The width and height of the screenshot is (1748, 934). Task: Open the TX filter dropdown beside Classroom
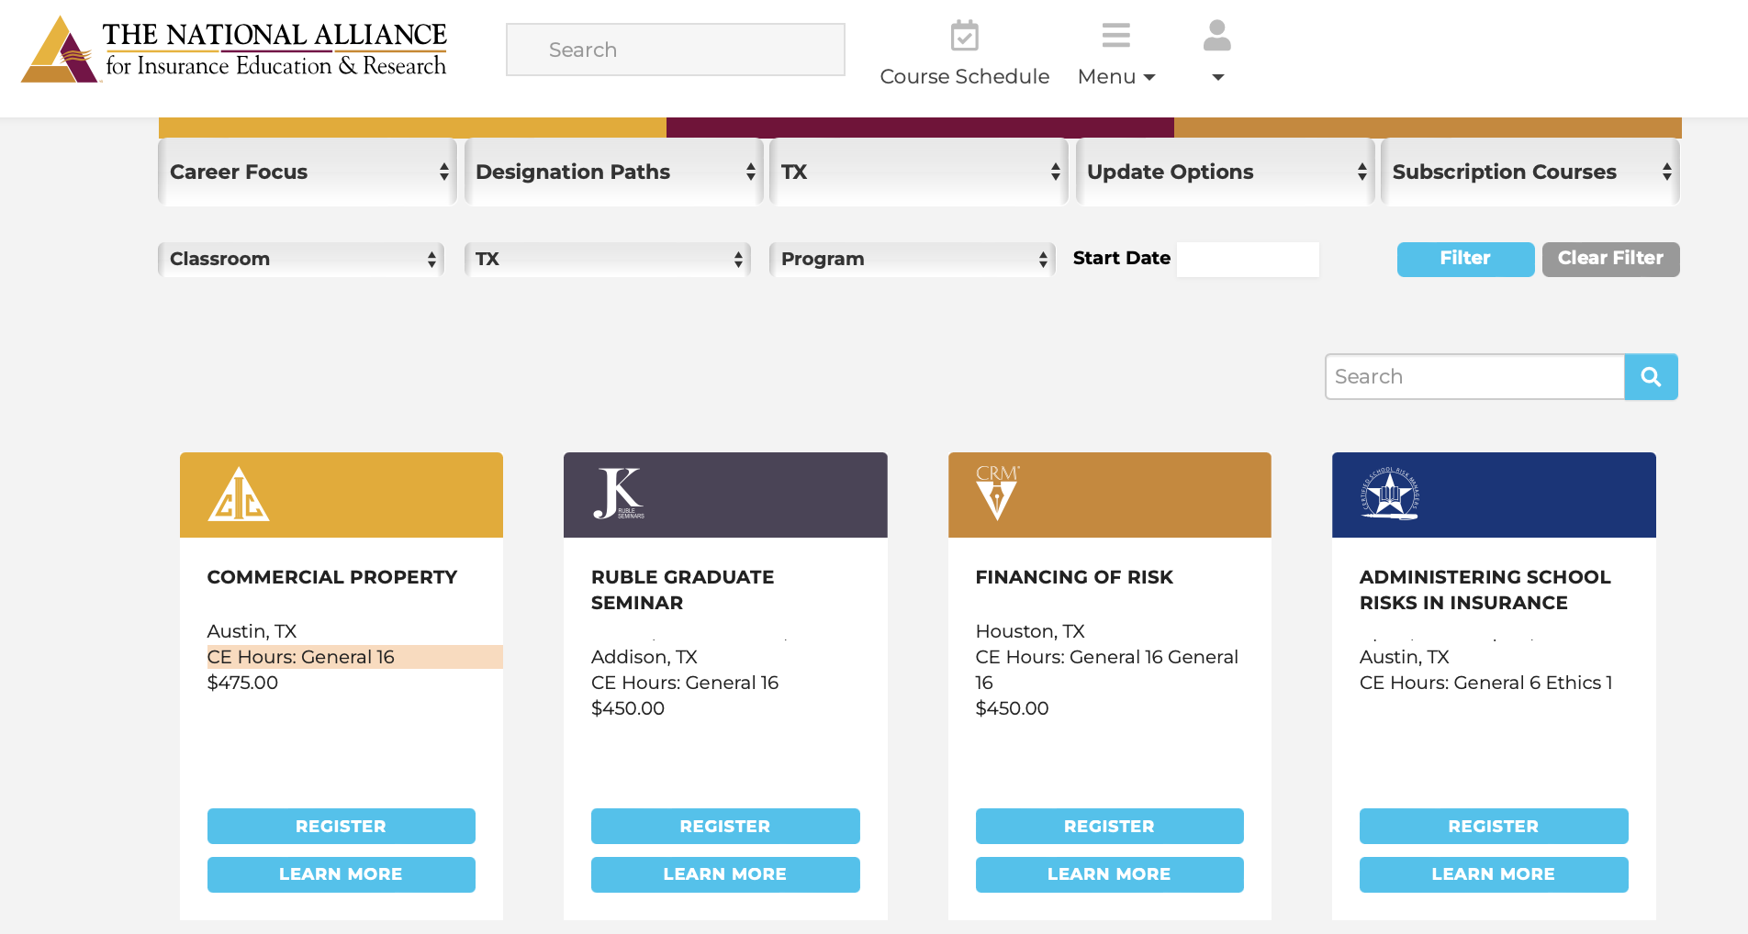608,259
